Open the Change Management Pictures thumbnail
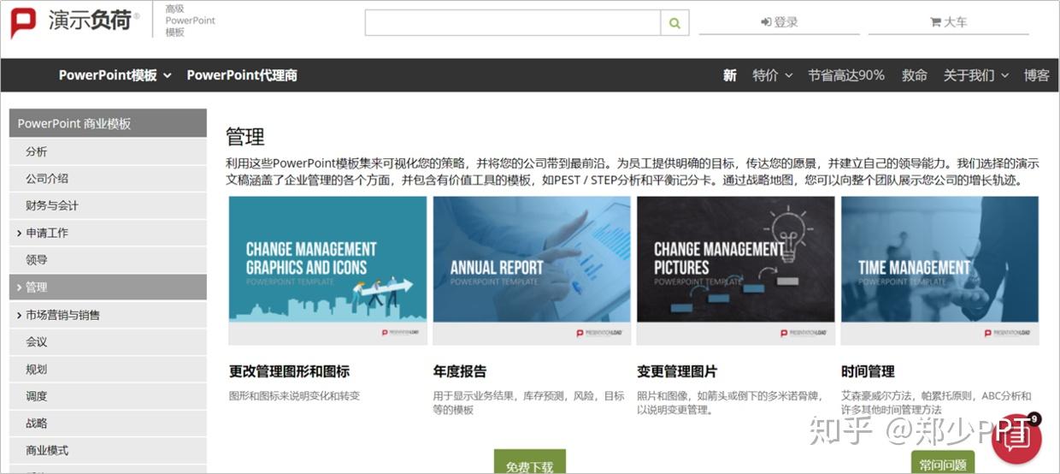This screenshot has height=474, width=1060. point(736,270)
